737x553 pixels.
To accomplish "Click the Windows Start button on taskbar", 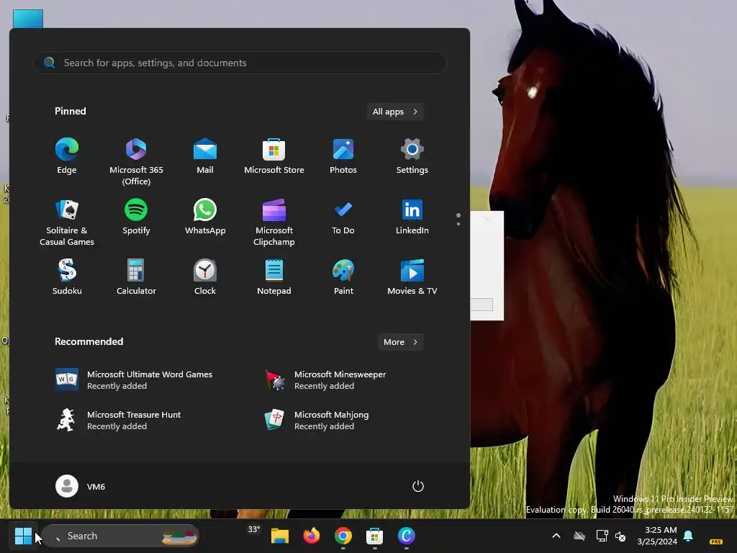I will pos(23,536).
